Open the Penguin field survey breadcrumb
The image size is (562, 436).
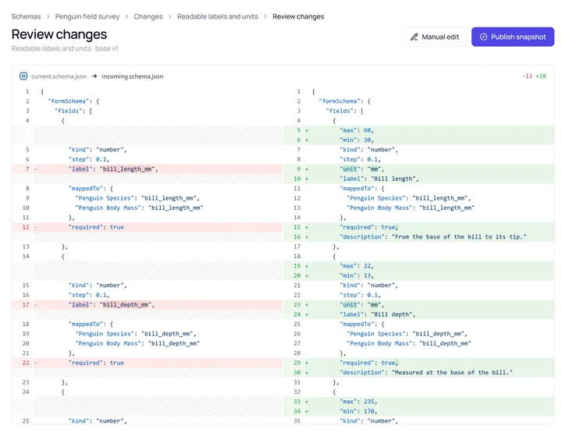(x=87, y=16)
